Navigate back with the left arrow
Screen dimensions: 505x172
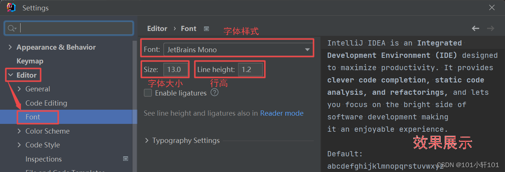(x=475, y=28)
